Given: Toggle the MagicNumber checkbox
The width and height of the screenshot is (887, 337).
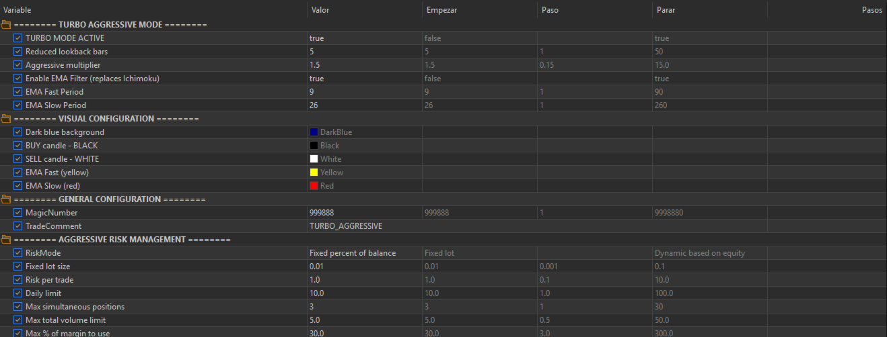Looking at the screenshot, I should (x=18, y=213).
